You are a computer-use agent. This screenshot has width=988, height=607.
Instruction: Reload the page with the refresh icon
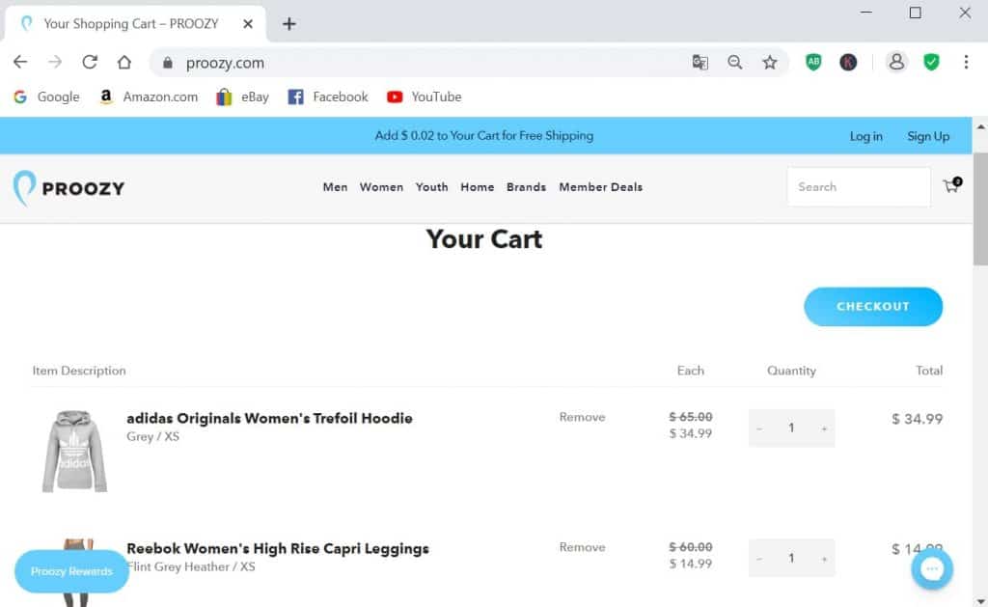(x=90, y=62)
